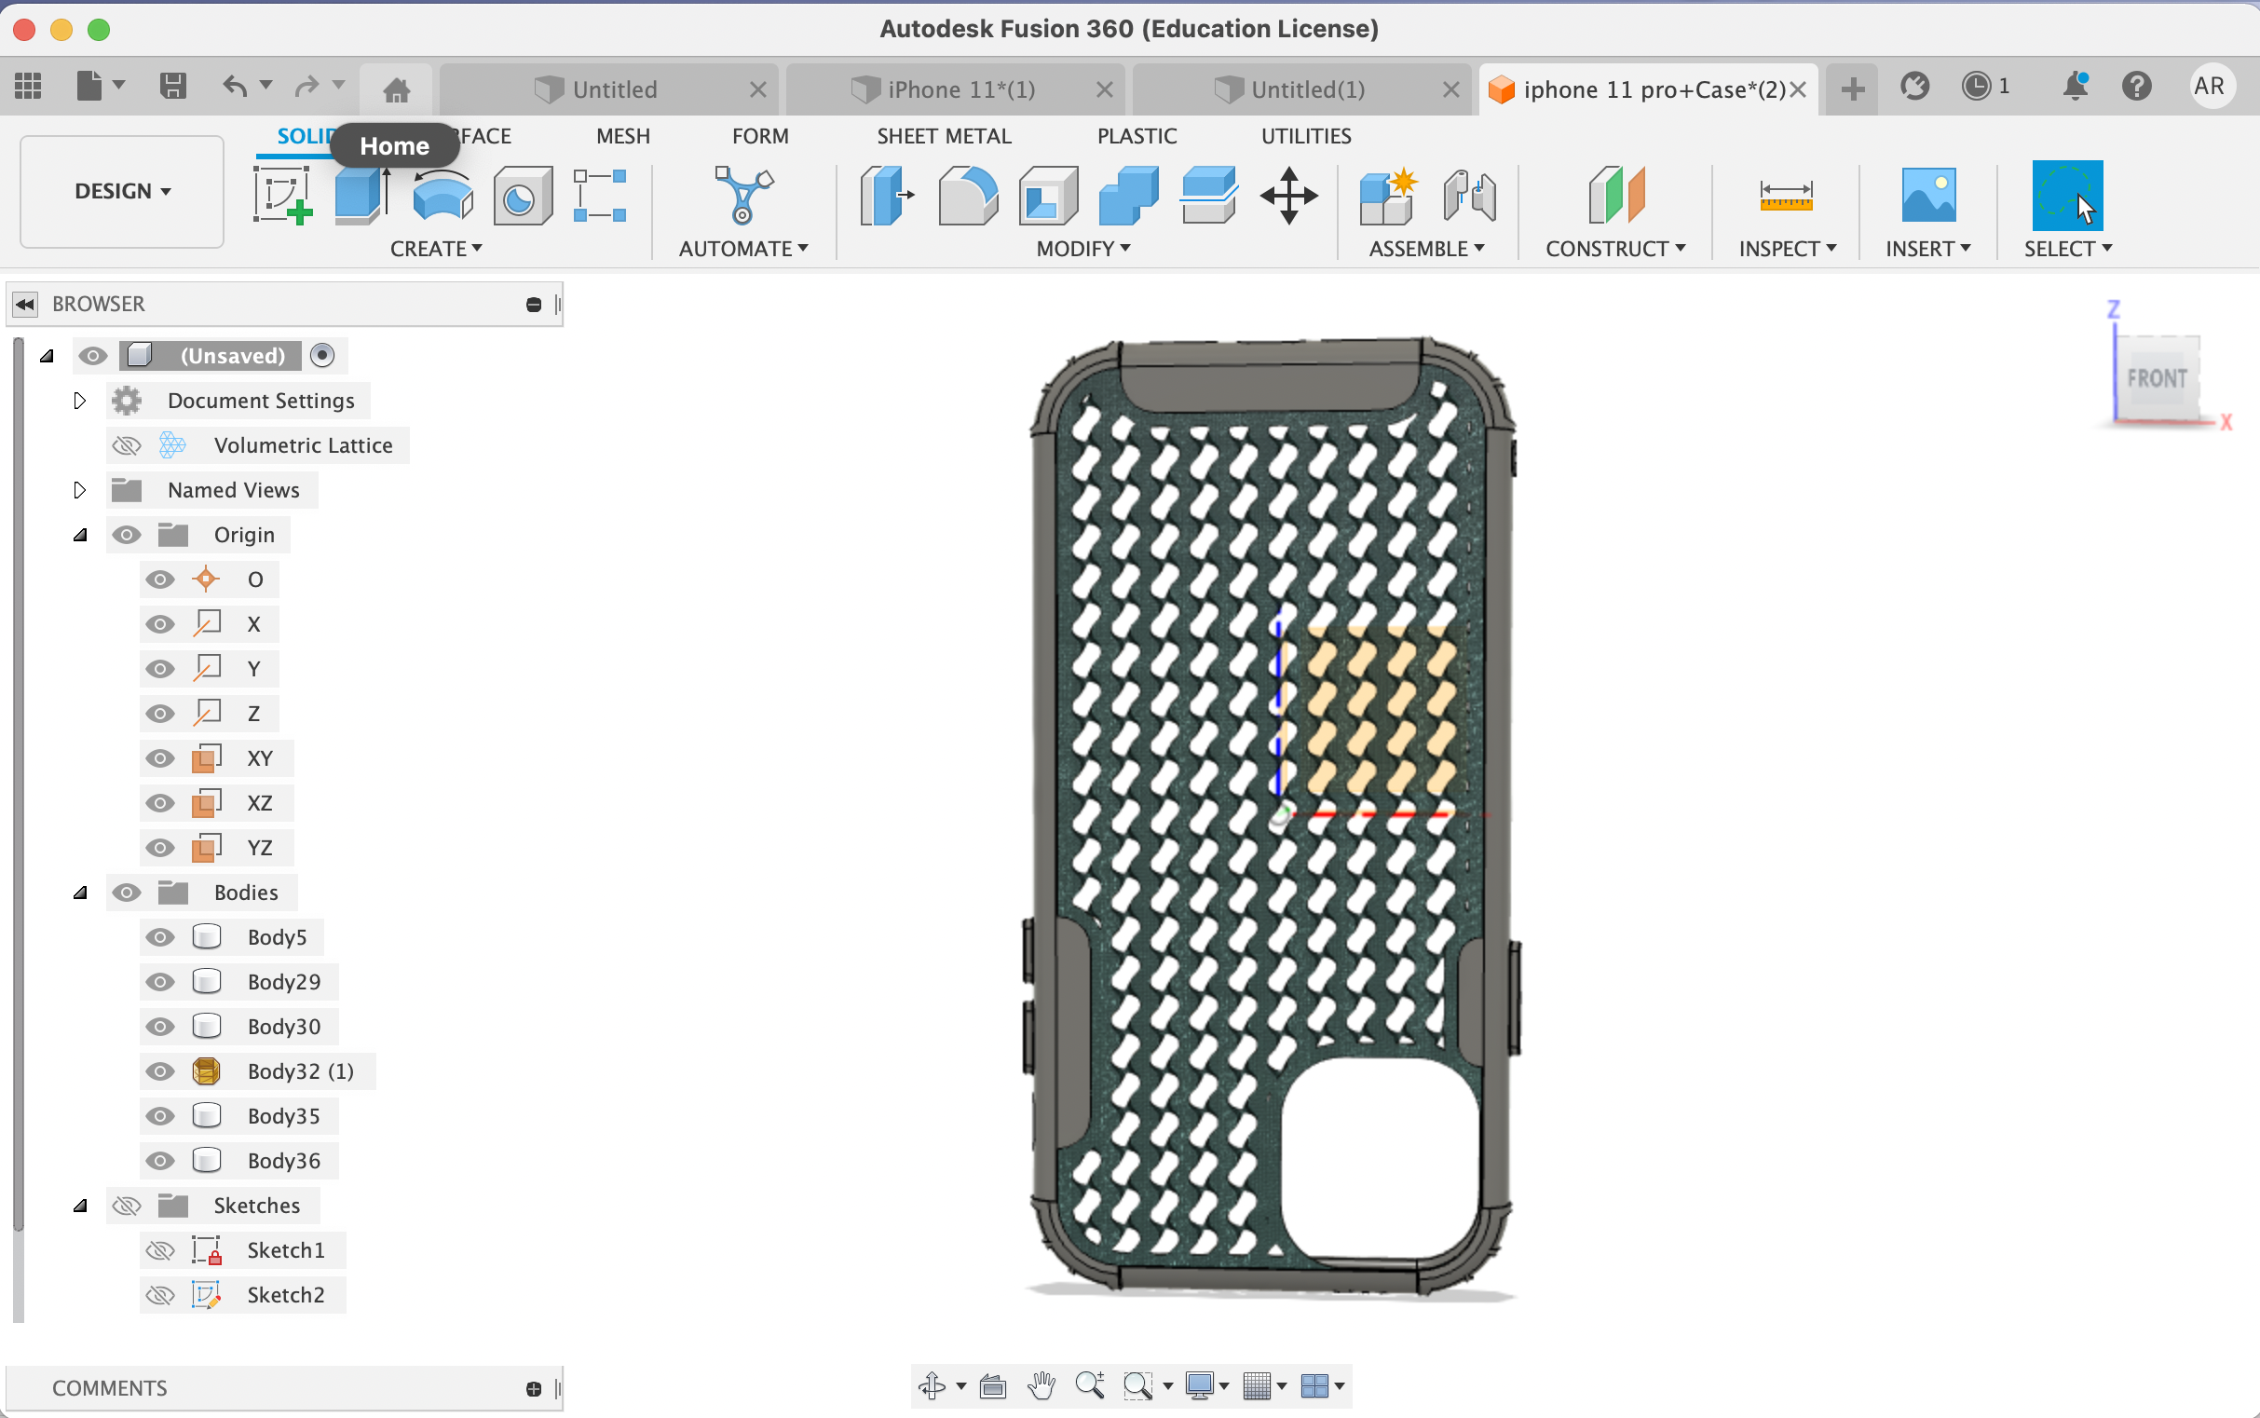
Task: Activate the (Unsaved) component radio button
Action: tap(321, 356)
